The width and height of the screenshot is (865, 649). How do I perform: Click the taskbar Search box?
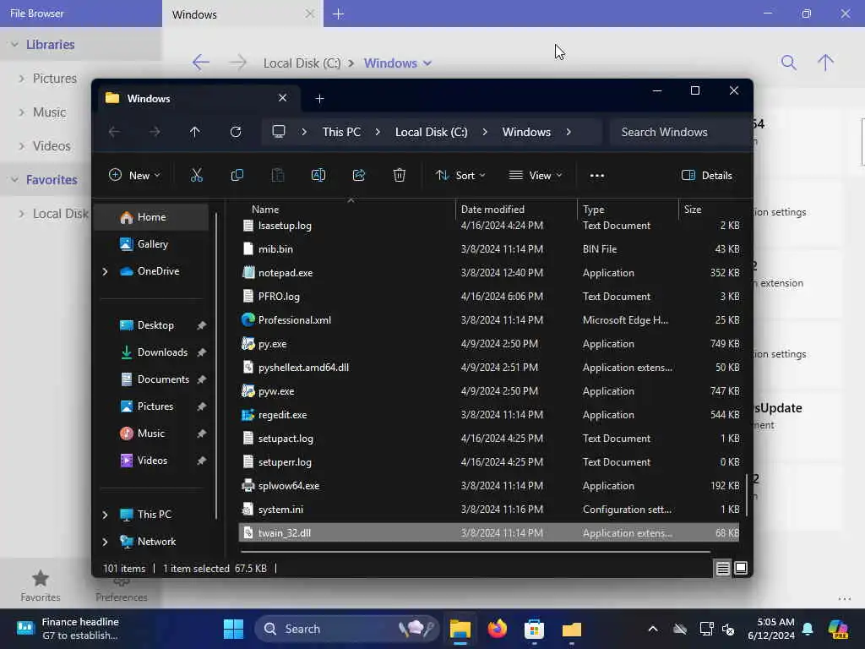[346, 629]
